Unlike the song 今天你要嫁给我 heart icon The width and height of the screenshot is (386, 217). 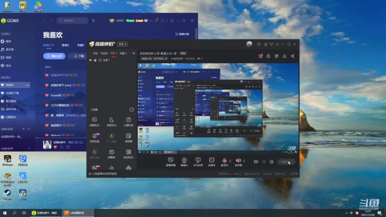coord(47,105)
